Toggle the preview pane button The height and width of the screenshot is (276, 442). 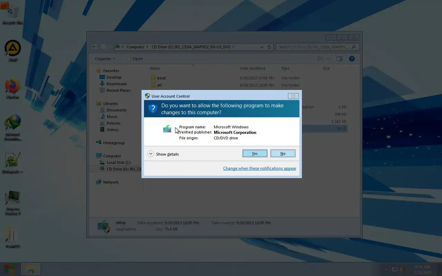click(x=339, y=59)
